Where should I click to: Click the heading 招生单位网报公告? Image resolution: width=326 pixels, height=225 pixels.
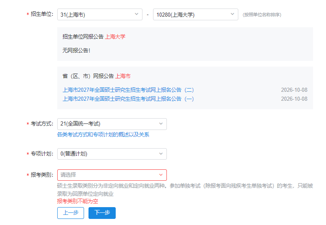(x=83, y=37)
